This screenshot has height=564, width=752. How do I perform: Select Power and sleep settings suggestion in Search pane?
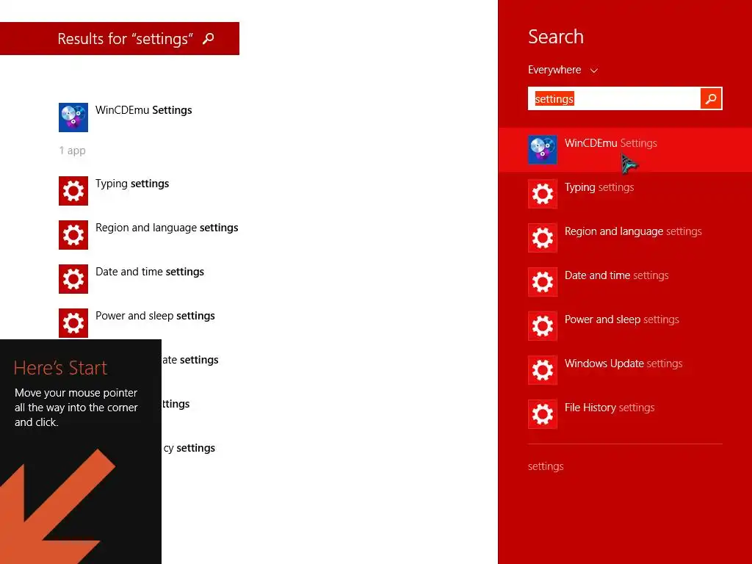(x=625, y=326)
